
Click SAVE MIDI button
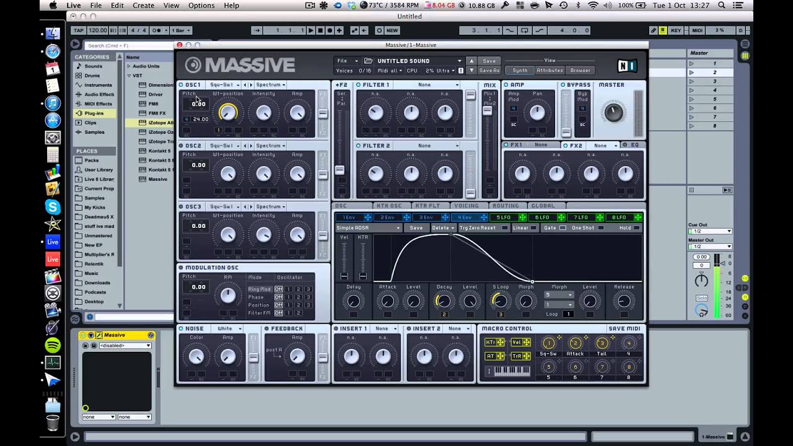click(624, 329)
